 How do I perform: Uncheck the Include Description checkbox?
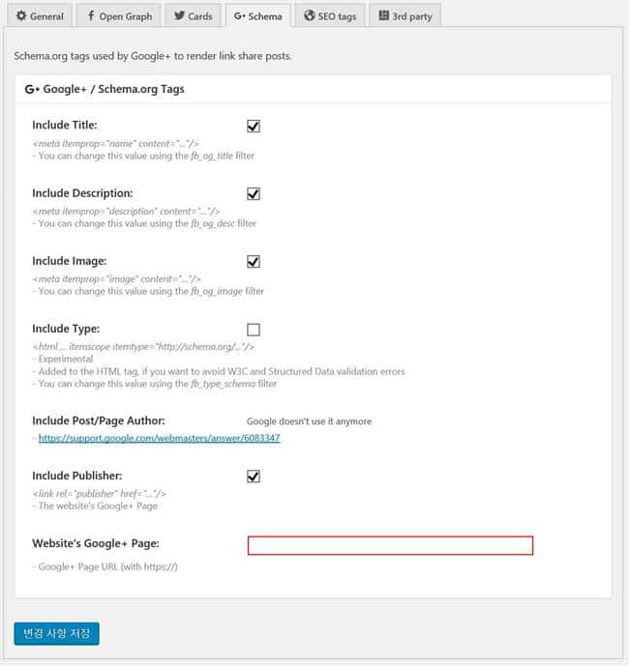click(x=254, y=193)
